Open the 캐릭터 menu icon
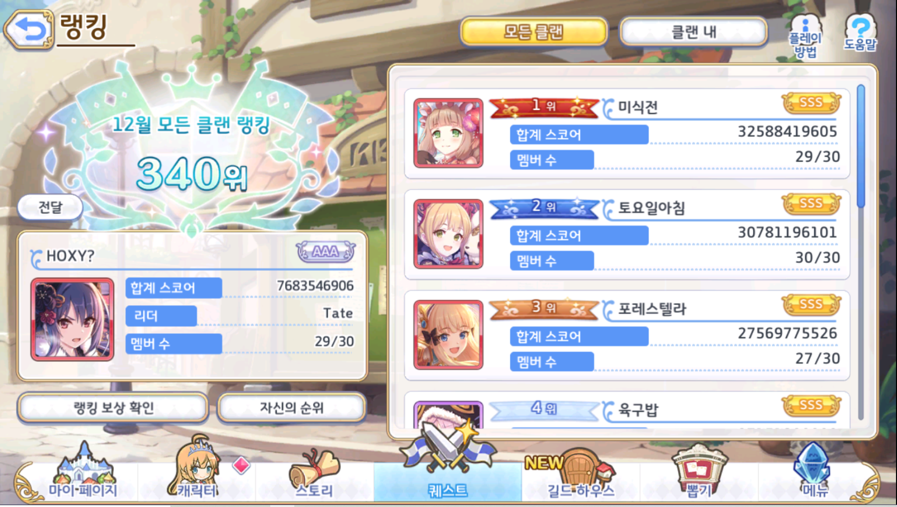Screen dimensions: 897x507 (x=198, y=467)
